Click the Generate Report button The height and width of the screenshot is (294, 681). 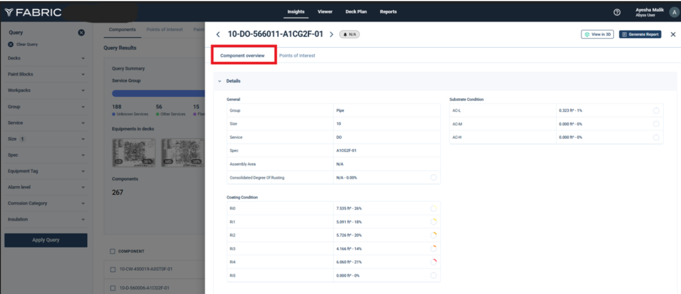(x=640, y=35)
